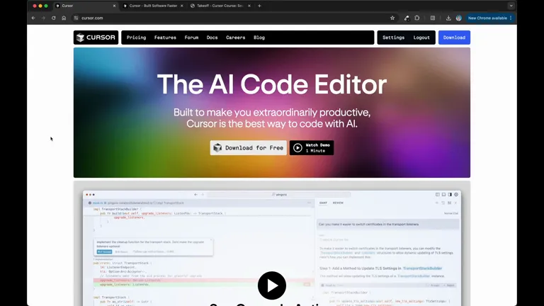The image size is (544, 306).
Task: Open the Careers page
Action: click(x=236, y=38)
